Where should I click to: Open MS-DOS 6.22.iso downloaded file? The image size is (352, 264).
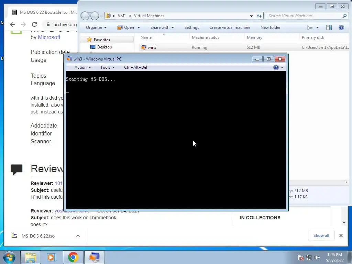[x=38, y=236]
